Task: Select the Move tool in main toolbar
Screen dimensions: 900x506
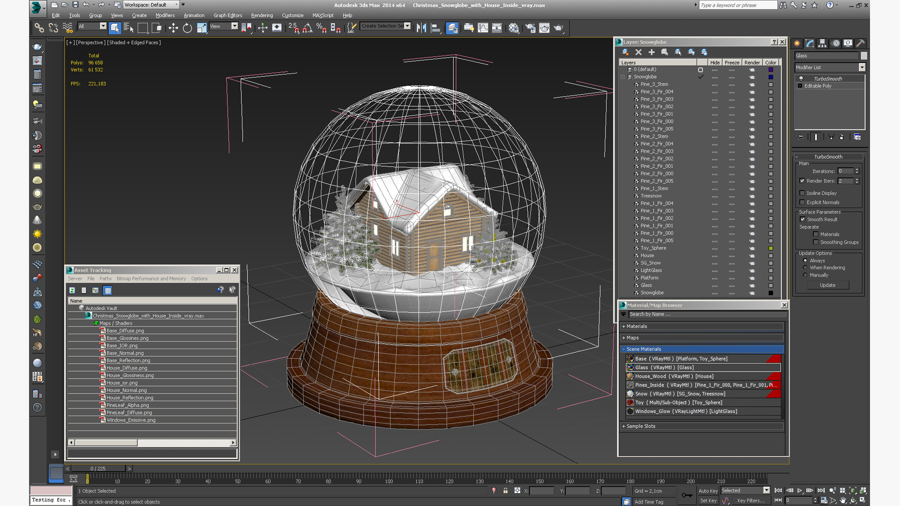Action: tap(173, 28)
